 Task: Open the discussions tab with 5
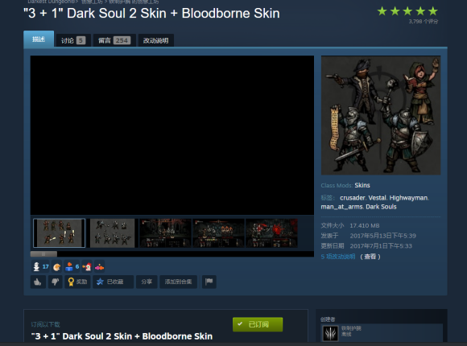click(x=73, y=40)
